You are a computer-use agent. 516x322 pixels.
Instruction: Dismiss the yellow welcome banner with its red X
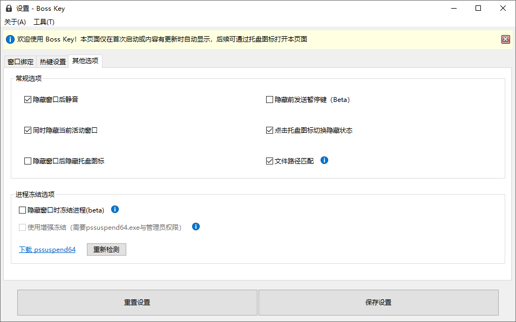click(505, 39)
